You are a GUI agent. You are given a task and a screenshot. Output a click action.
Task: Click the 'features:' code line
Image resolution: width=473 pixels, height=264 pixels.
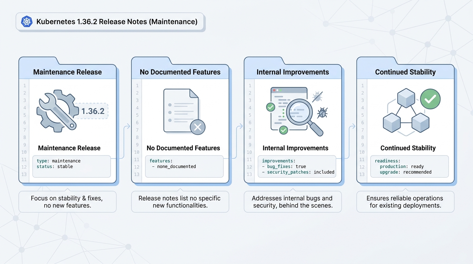[x=161, y=161]
